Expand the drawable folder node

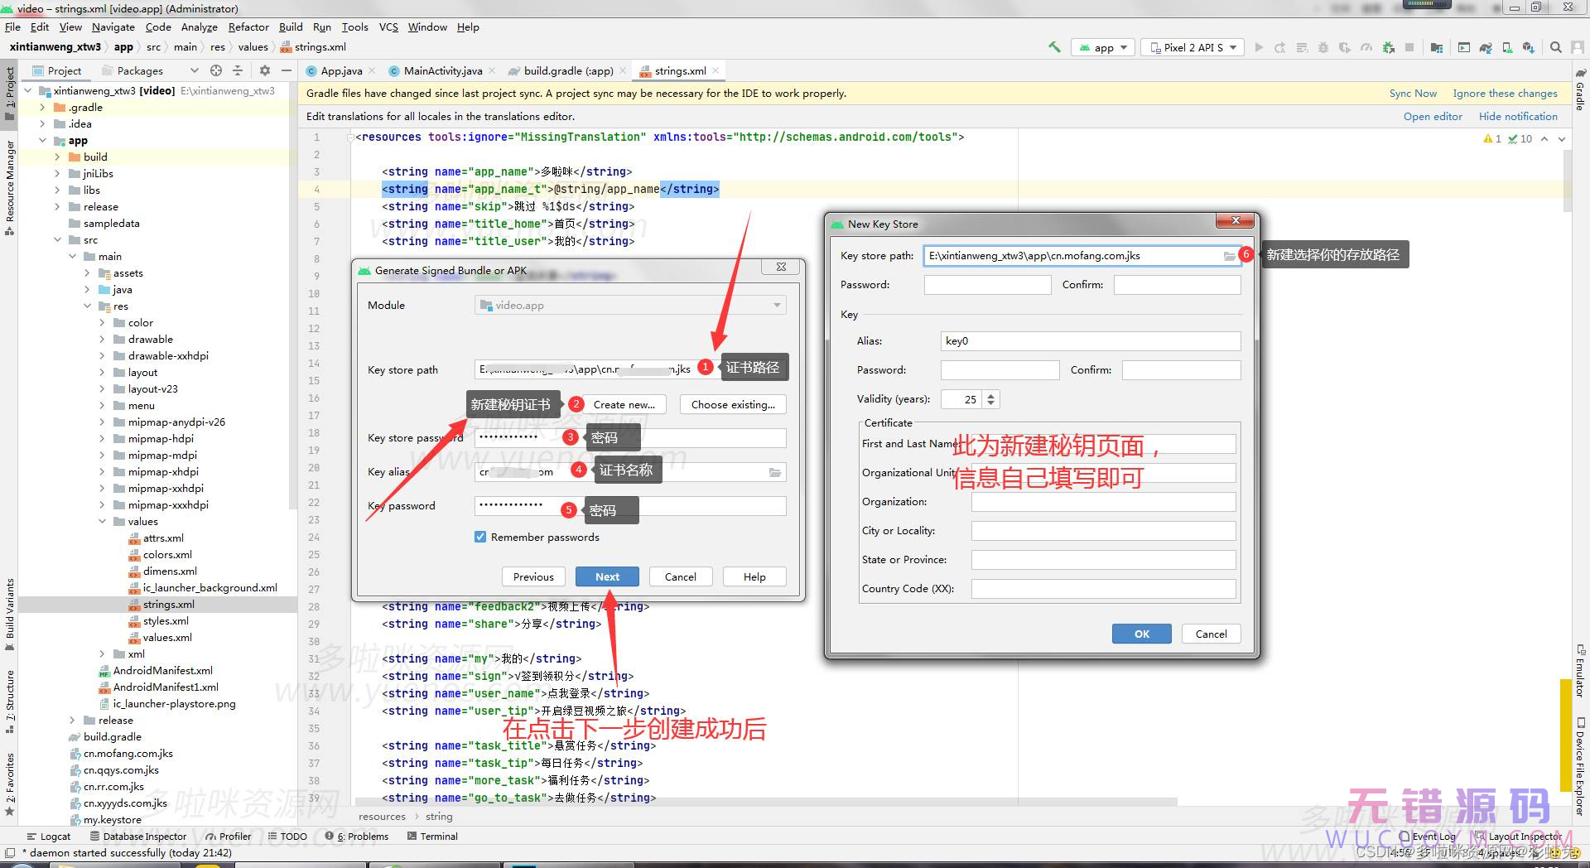tap(103, 340)
